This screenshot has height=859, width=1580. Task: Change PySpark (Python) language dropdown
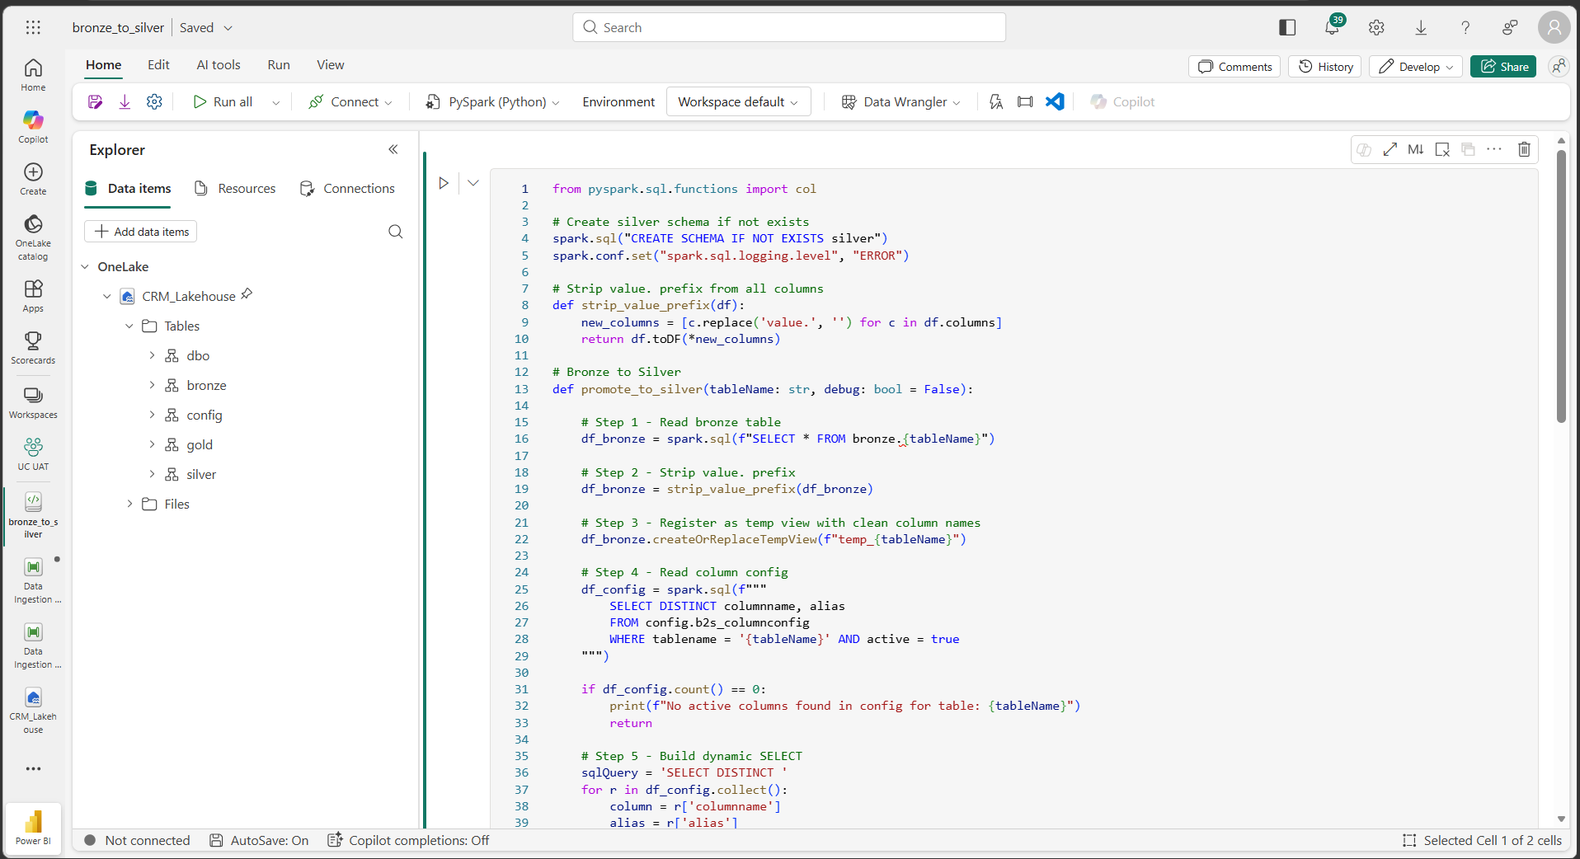point(492,101)
